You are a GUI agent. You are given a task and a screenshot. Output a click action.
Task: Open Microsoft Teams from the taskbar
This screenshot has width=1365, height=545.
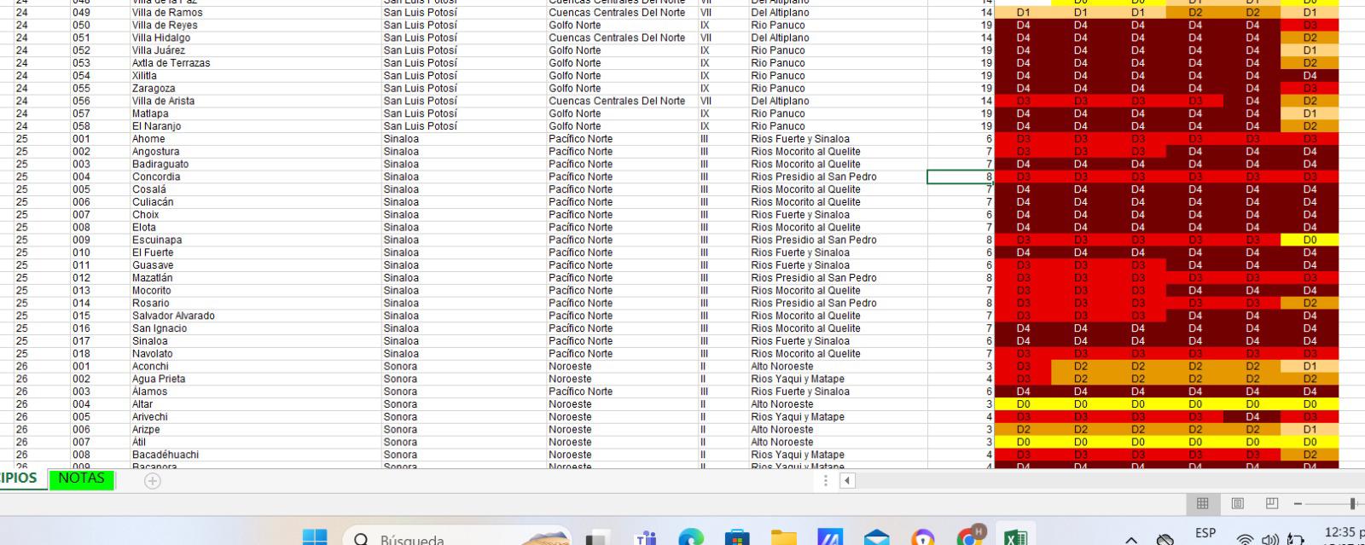[645, 537]
